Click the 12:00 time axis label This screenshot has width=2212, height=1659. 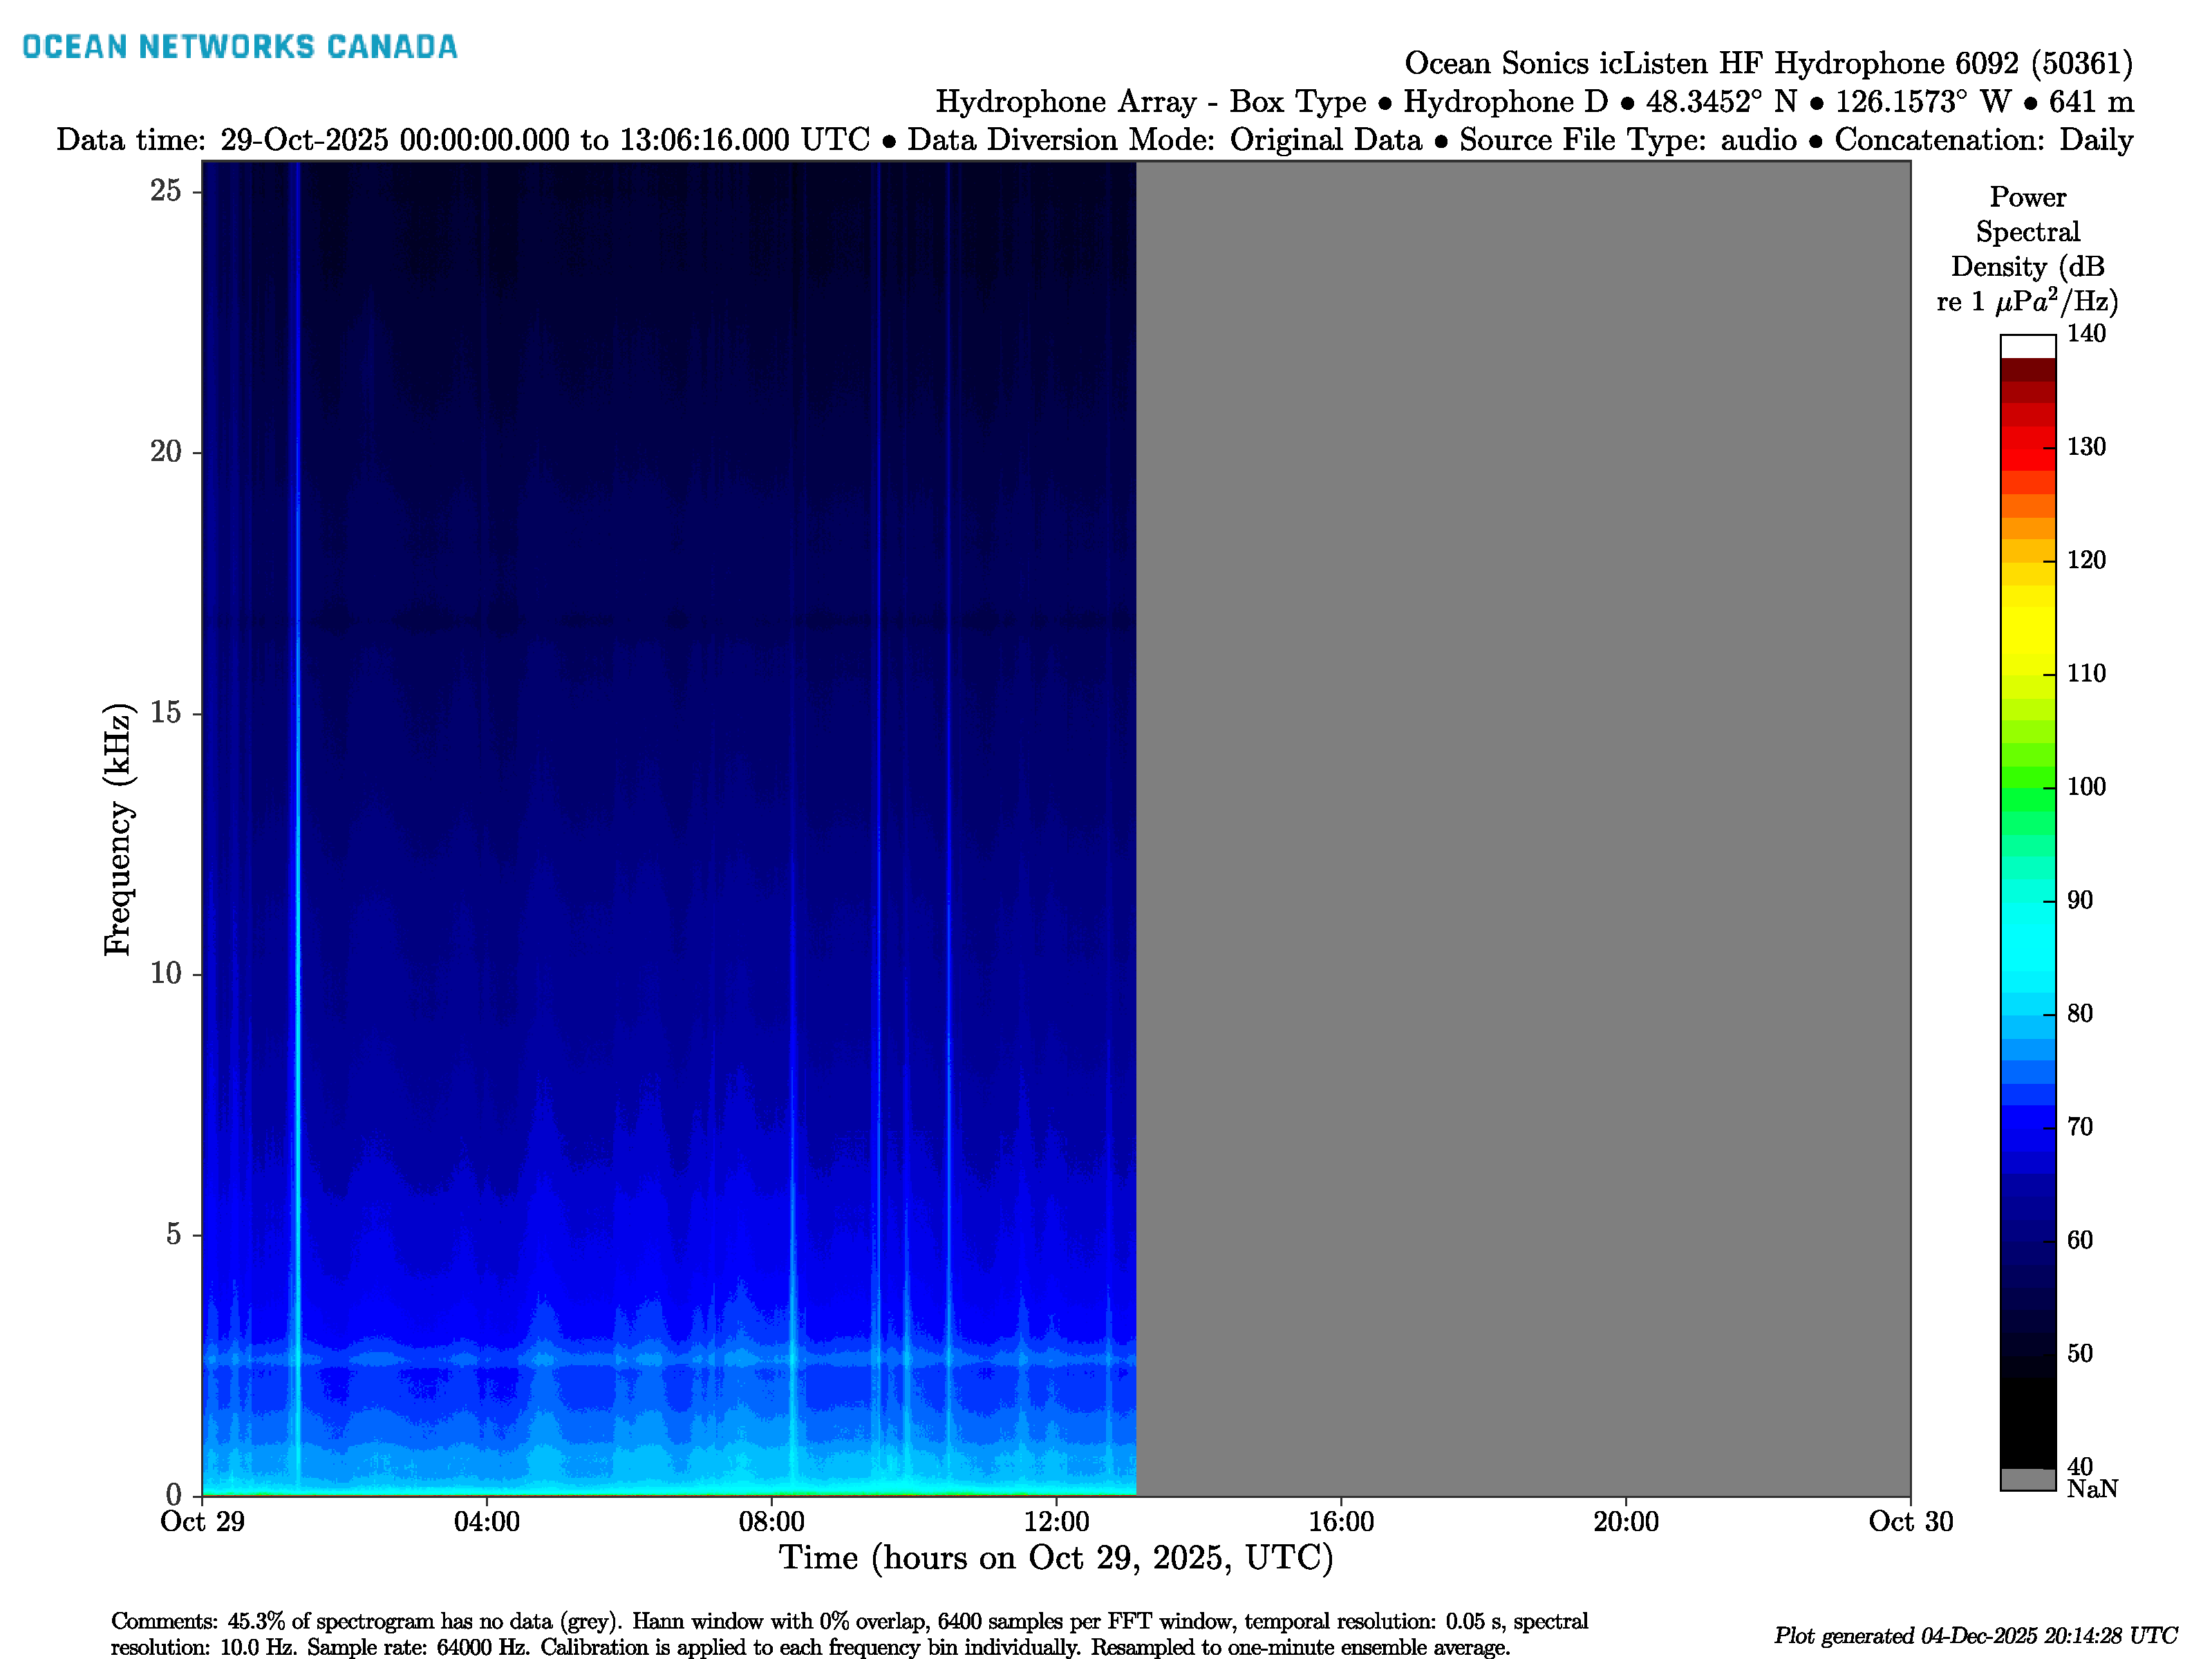pyautogui.click(x=1056, y=1522)
